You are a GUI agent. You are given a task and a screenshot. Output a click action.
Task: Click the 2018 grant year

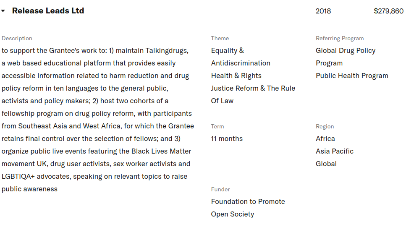click(323, 11)
